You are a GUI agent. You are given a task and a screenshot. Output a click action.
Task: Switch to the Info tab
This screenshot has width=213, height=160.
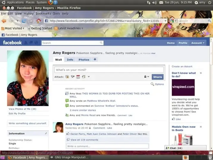pos(70,60)
